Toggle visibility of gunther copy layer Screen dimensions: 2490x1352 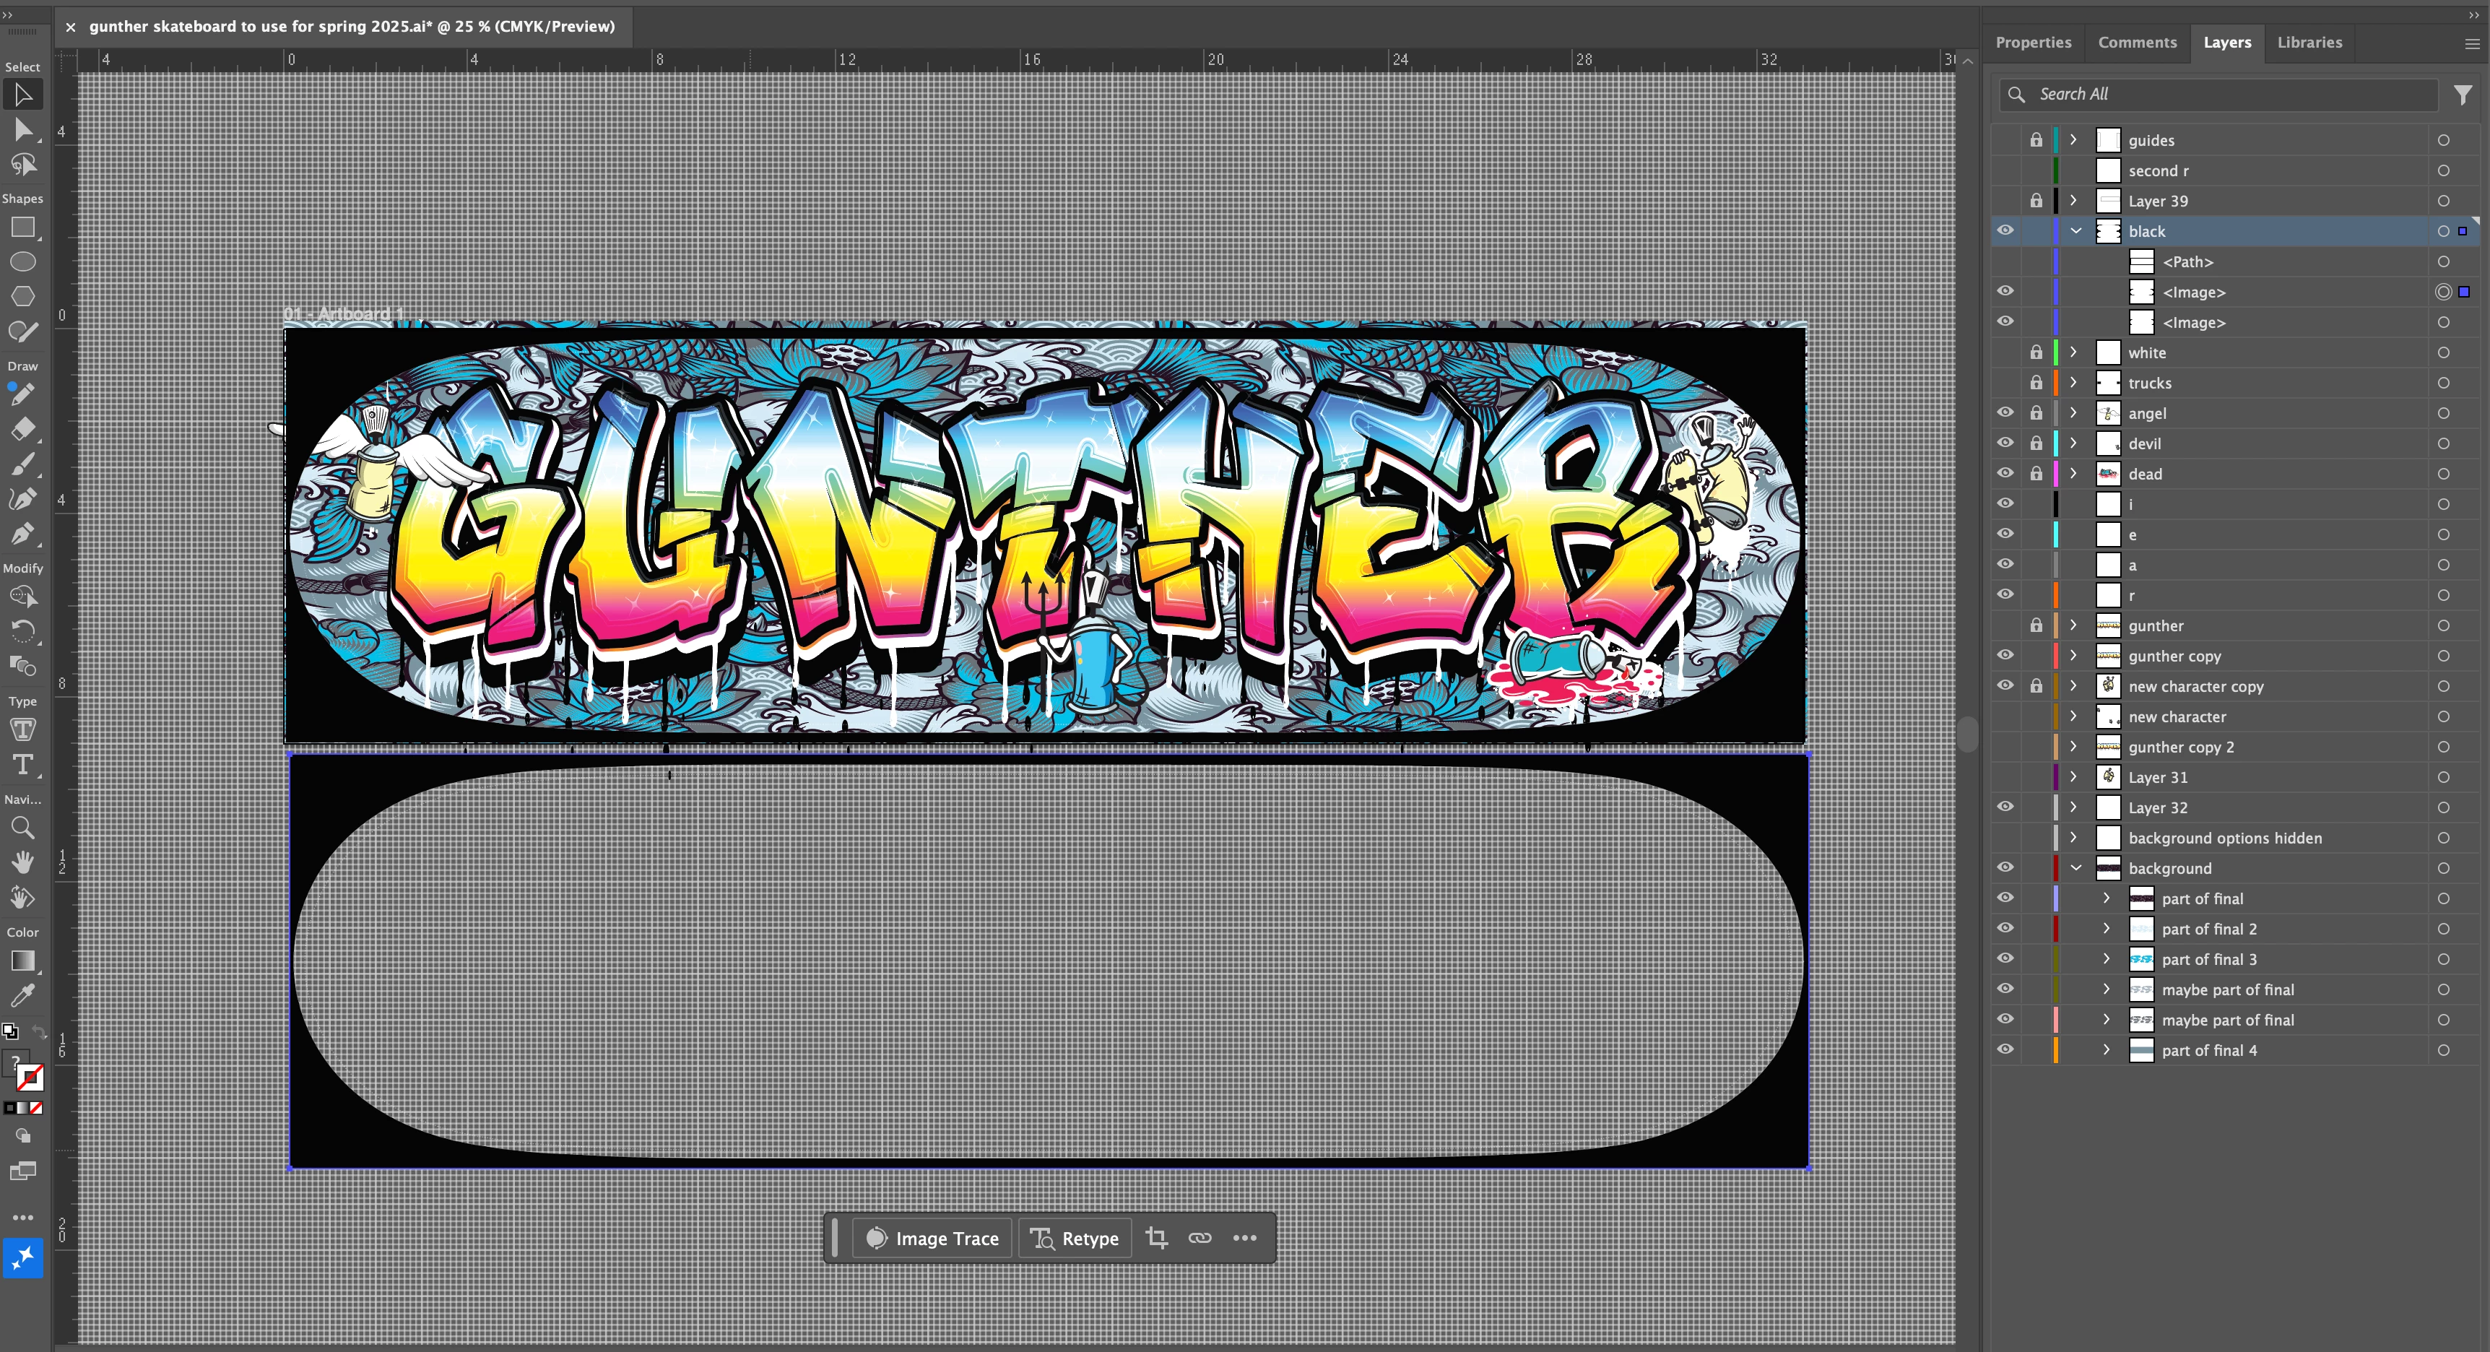pyautogui.click(x=2005, y=655)
